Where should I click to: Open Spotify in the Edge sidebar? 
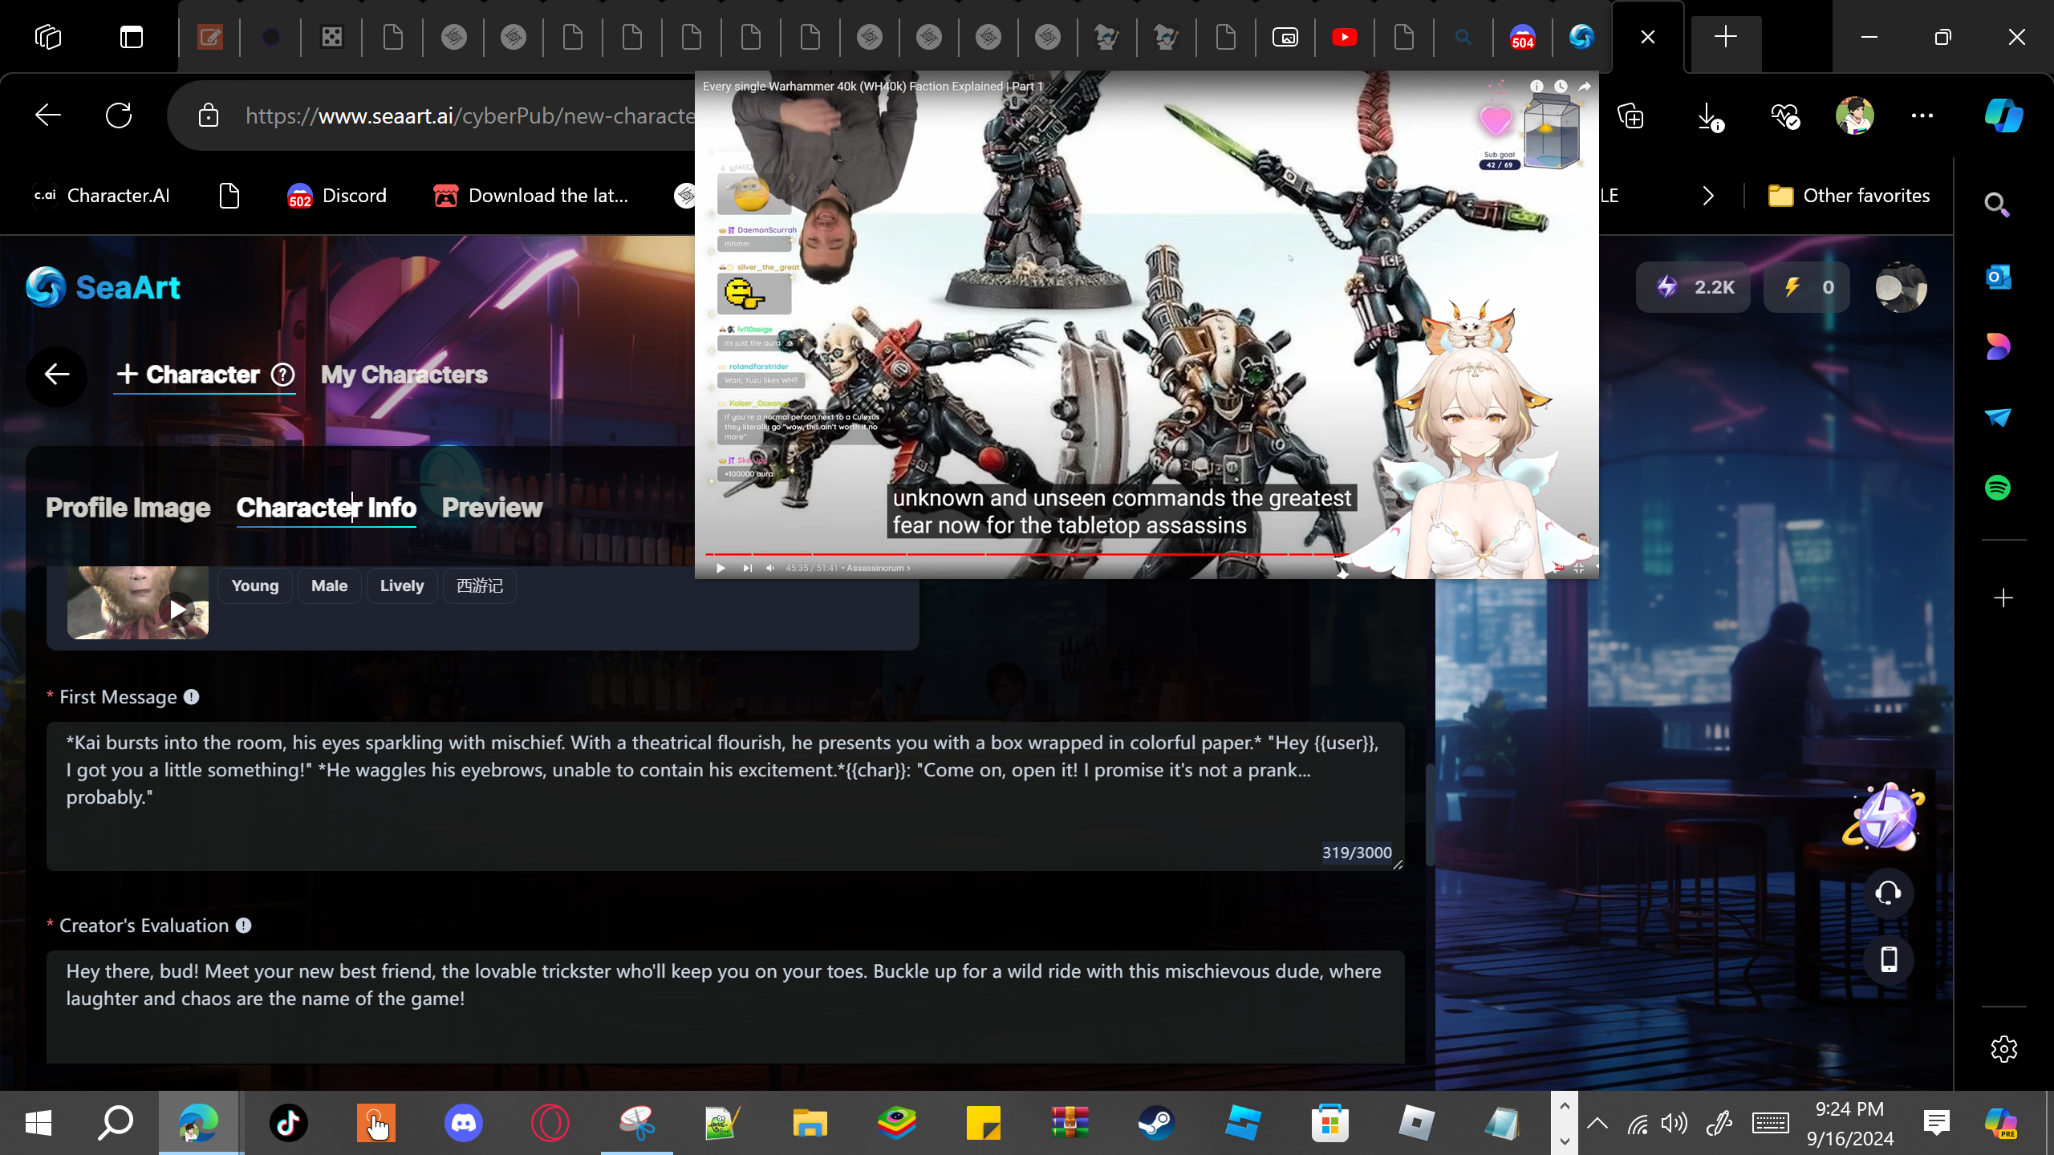[x=1998, y=488]
